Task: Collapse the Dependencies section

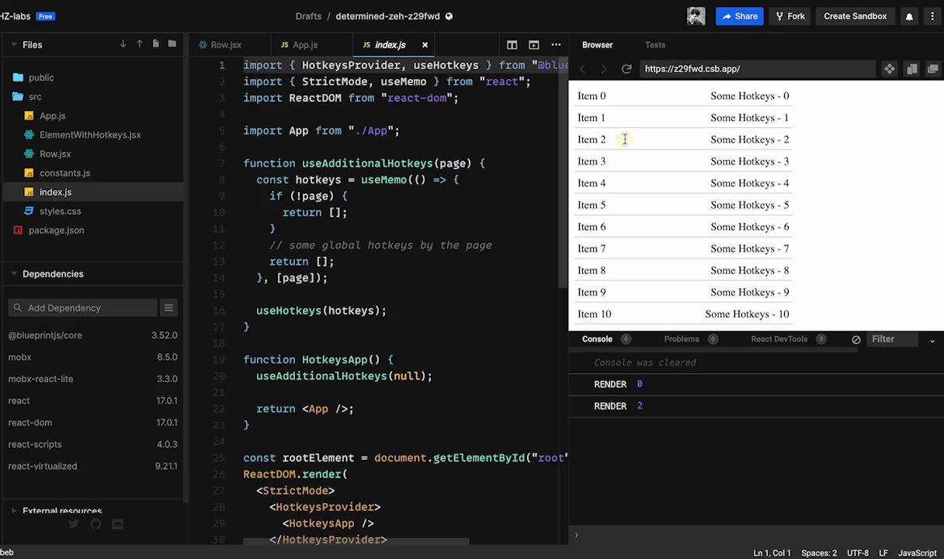Action: pyautogui.click(x=13, y=274)
